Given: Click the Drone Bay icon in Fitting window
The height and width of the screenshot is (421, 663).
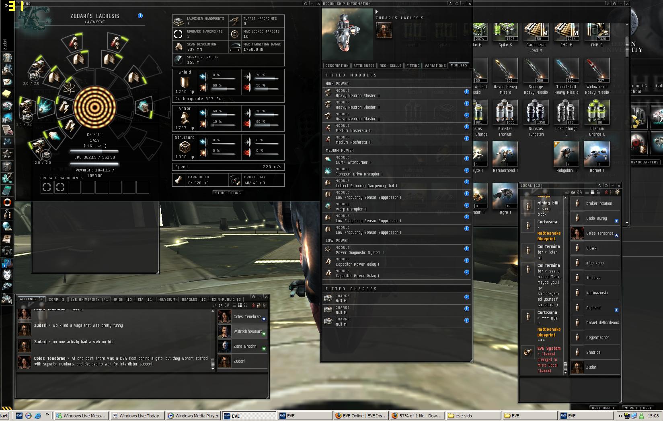Looking at the screenshot, I should (234, 180).
